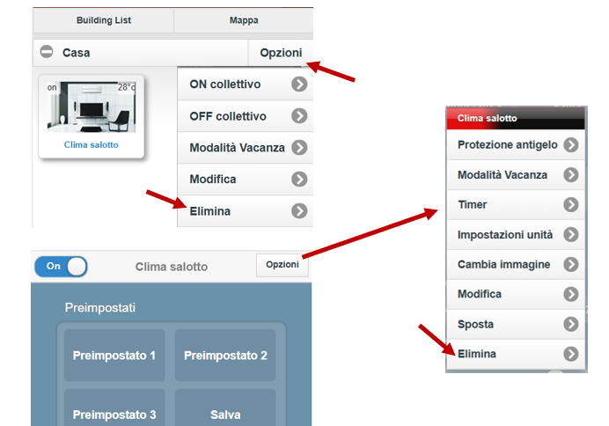Click arrow icon beside Modalità Vacanza in Casa menu
609x426 pixels.
click(x=299, y=148)
